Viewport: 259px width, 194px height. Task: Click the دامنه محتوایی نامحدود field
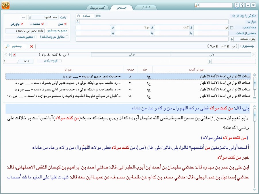click(25, 31)
